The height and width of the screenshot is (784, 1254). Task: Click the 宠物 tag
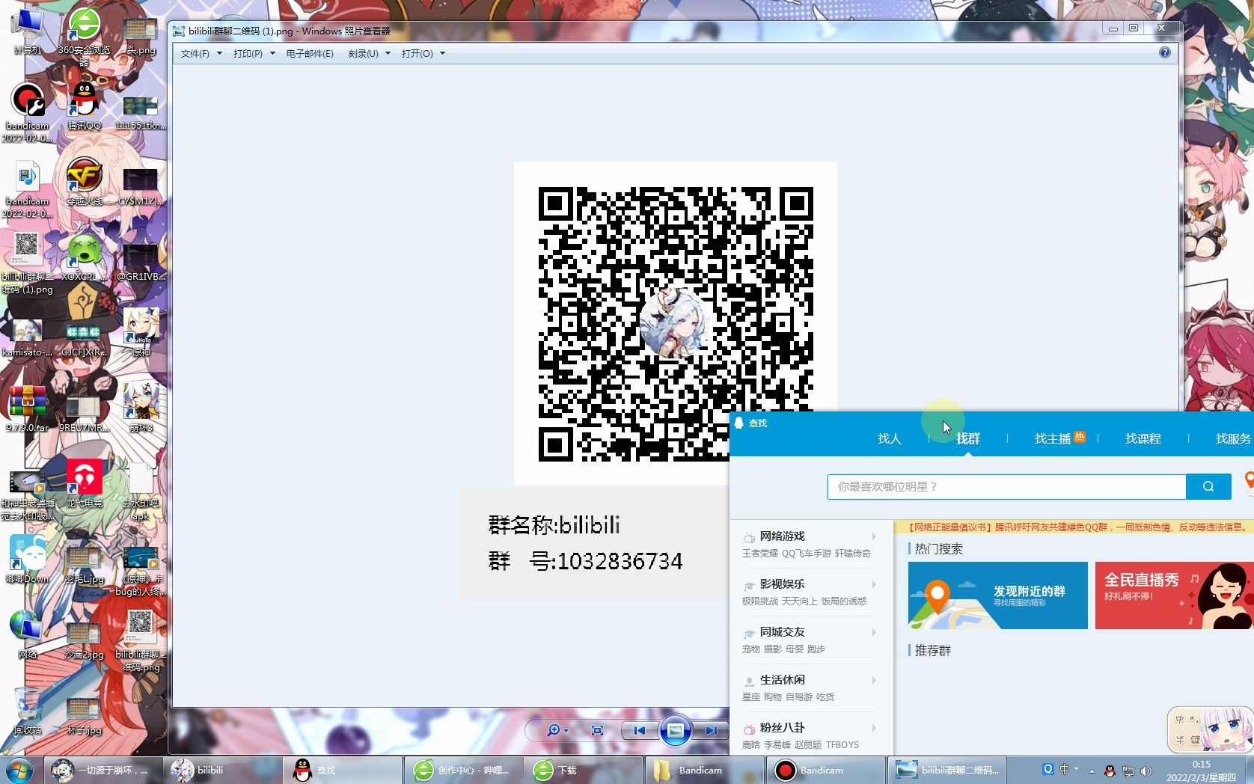point(750,649)
